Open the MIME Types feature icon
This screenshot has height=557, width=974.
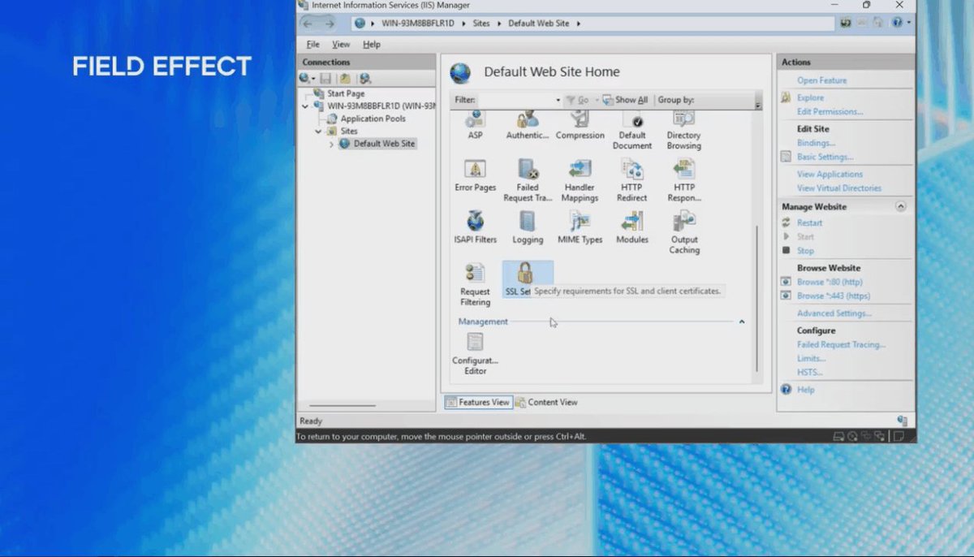click(x=580, y=221)
